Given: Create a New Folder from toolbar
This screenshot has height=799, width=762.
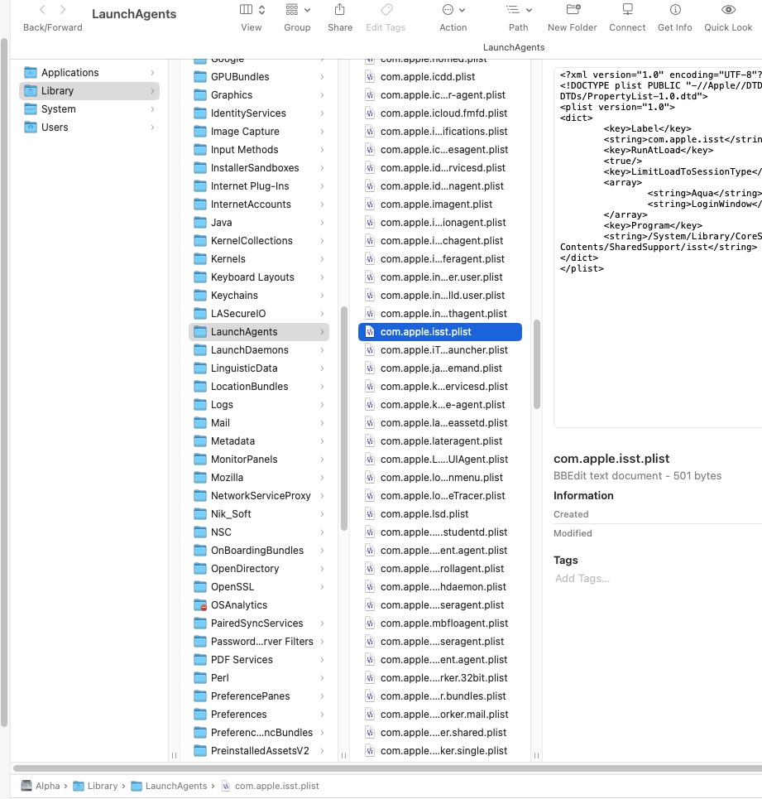Looking at the screenshot, I should click(573, 10).
